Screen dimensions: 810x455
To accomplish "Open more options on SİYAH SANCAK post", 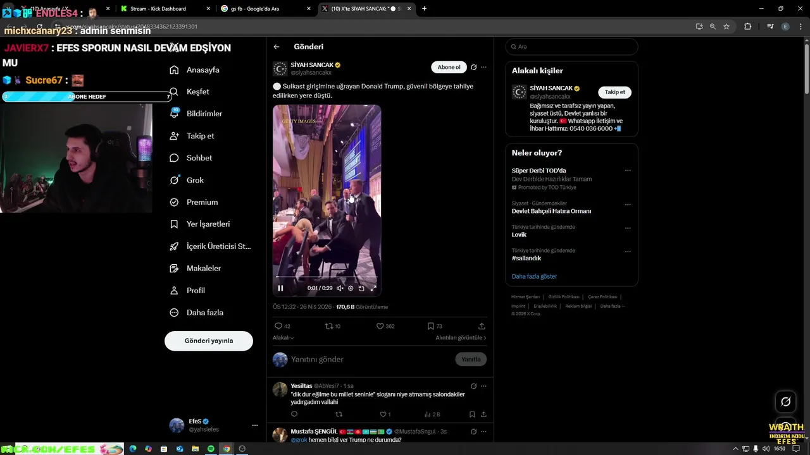I will click(x=483, y=67).
